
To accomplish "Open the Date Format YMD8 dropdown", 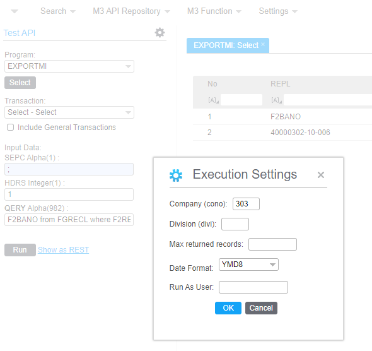I will pos(248,265).
